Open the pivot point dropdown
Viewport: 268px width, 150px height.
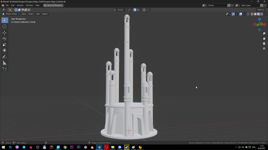130,10
